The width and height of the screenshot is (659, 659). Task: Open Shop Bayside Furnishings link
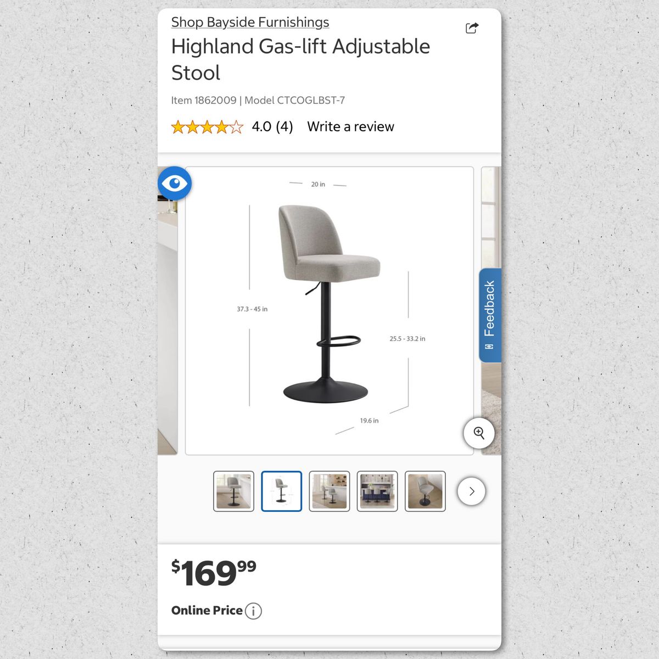(250, 22)
